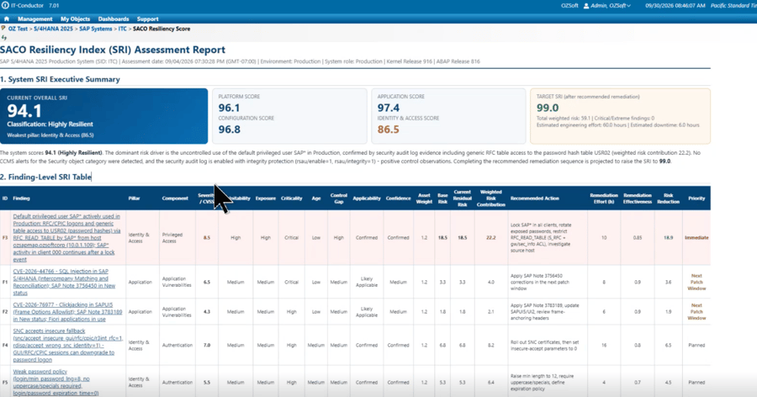
Task: Click the Current Residual Risk column header
Action: click(x=462, y=198)
